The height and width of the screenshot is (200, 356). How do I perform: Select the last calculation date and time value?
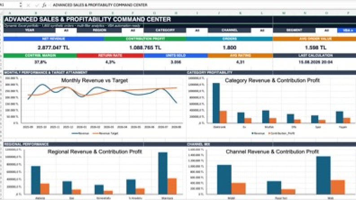pyautogui.click(x=315, y=62)
